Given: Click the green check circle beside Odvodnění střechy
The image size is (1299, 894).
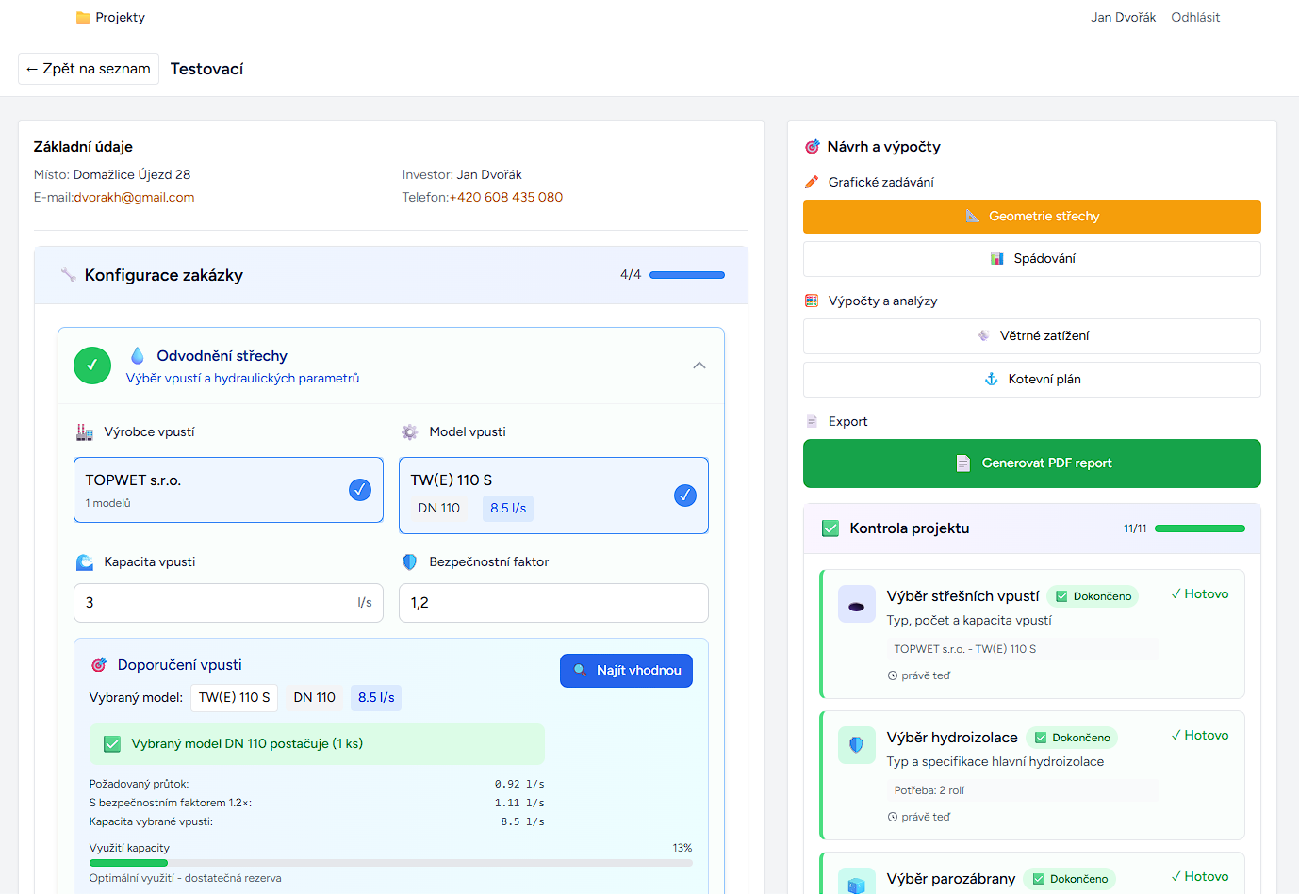Looking at the screenshot, I should 92,366.
